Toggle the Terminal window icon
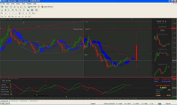177x105 pixels. pos(21,7)
